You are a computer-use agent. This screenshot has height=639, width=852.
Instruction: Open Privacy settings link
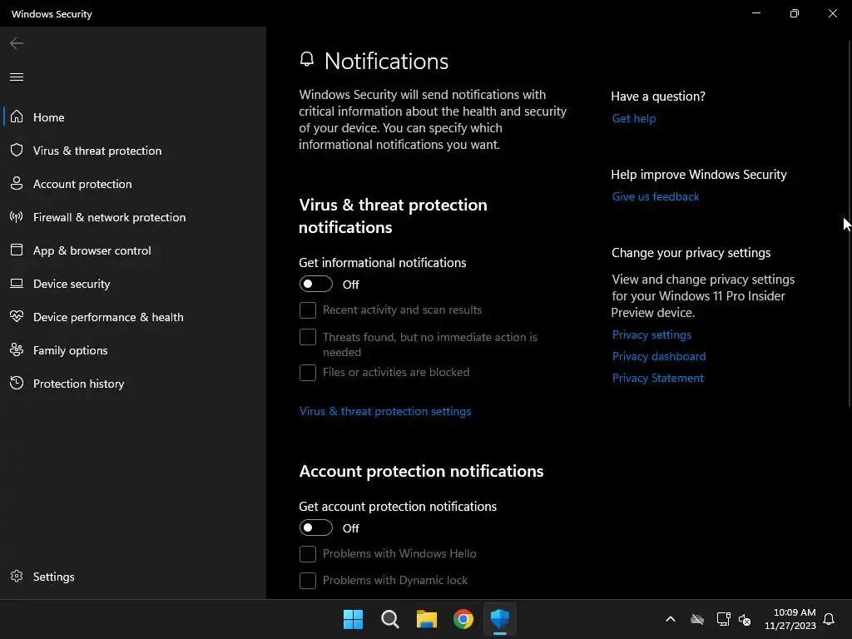click(651, 334)
